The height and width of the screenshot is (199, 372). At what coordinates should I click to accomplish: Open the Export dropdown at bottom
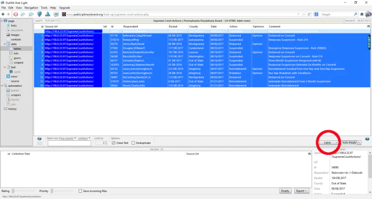[301, 191]
